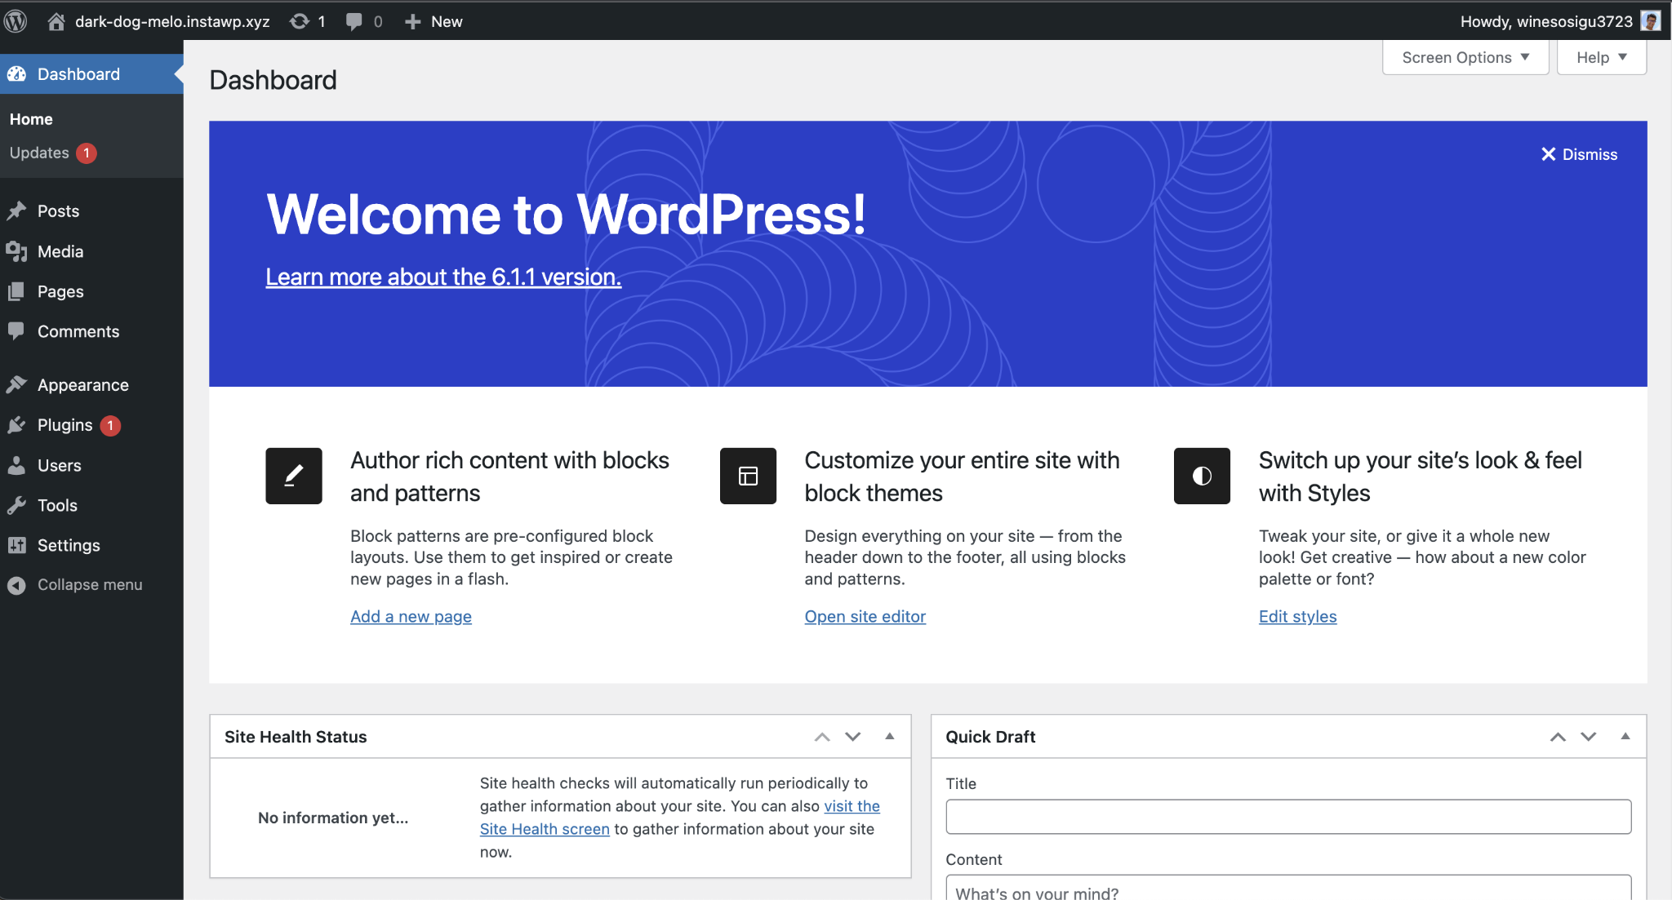The image size is (1672, 900).
Task: Click the WordPress logo in the admin bar
Action: pyautogui.click(x=16, y=20)
